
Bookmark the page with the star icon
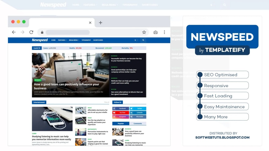(144, 32)
